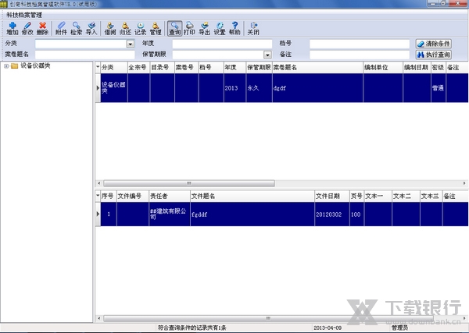Click the 打印 (Print) toolbar icon

tap(189, 30)
